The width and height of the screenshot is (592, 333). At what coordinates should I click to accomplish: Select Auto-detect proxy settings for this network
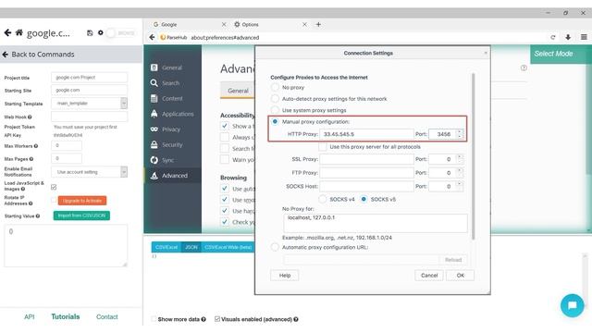point(276,99)
